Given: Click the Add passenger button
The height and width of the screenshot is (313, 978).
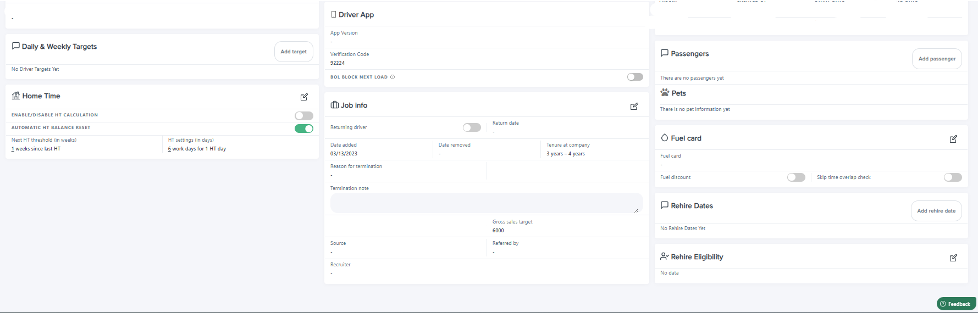Looking at the screenshot, I should click(937, 59).
